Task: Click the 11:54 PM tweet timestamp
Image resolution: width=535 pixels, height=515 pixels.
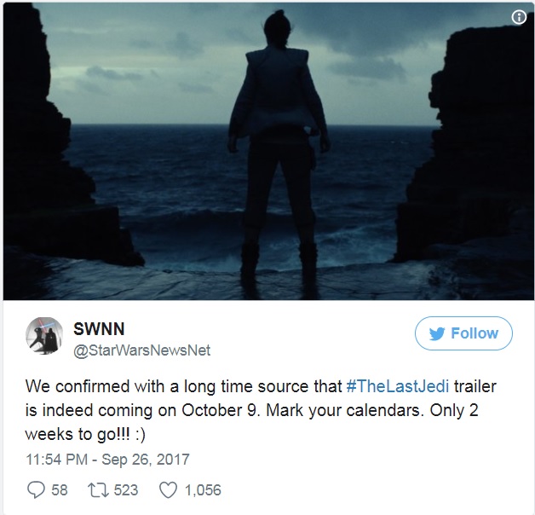Action: [x=56, y=460]
